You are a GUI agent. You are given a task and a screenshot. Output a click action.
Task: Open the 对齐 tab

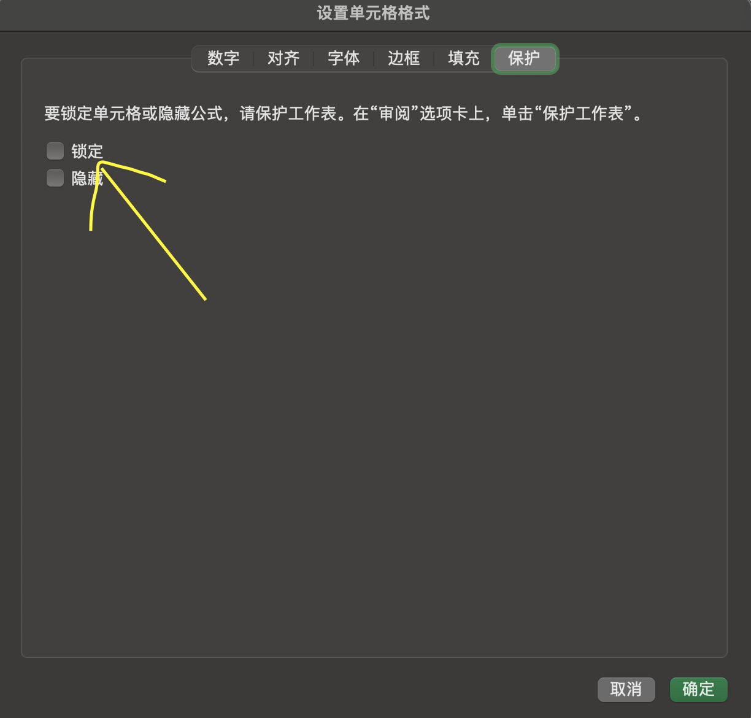click(x=283, y=59)
